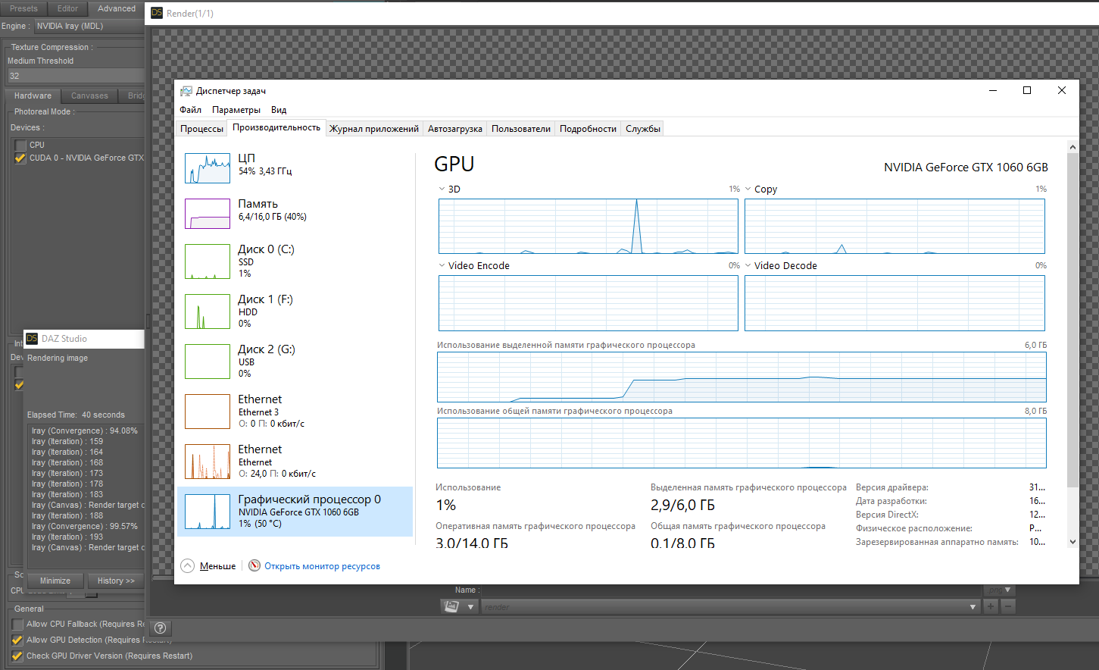
Task: Switch to the Hardware tab
Action: tap(33, 95)
